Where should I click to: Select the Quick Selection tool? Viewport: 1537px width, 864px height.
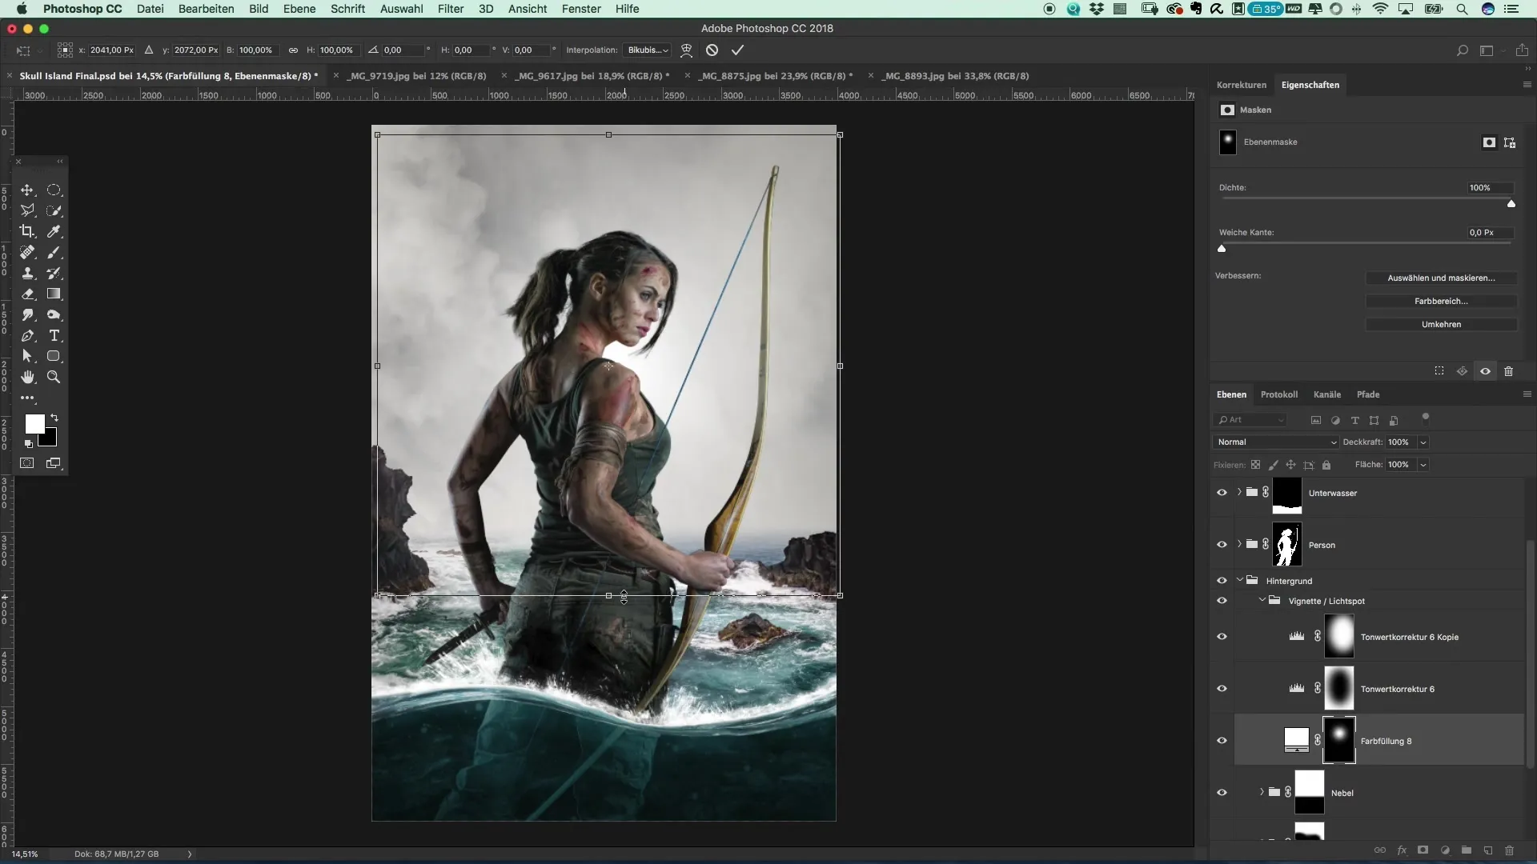point(54,210)
